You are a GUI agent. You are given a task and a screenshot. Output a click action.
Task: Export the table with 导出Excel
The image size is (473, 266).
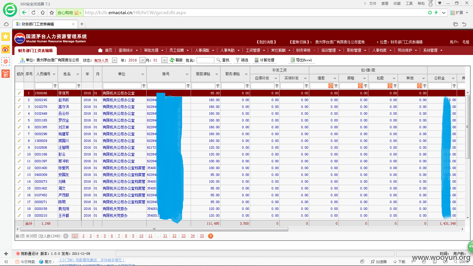301,60
